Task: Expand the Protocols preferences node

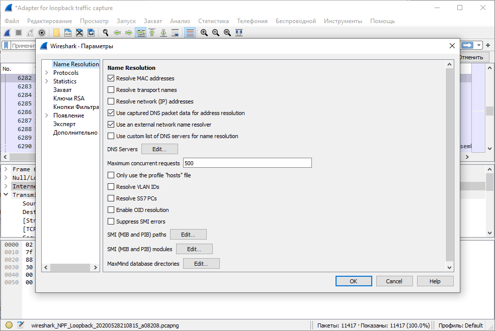Action: tap(47, 72)
